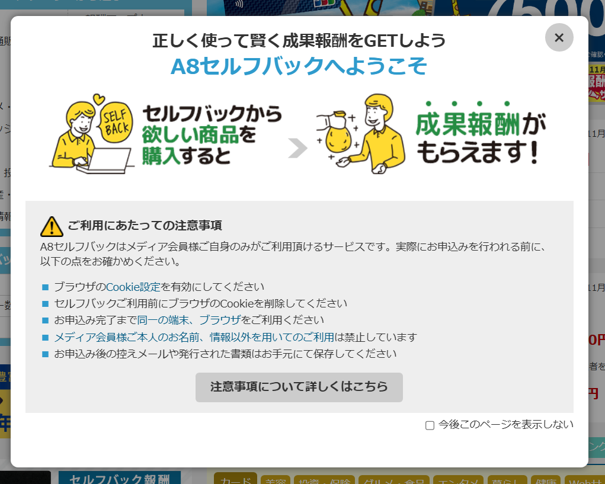
Task: Select the カード category tab
Action: click(235, 480)
